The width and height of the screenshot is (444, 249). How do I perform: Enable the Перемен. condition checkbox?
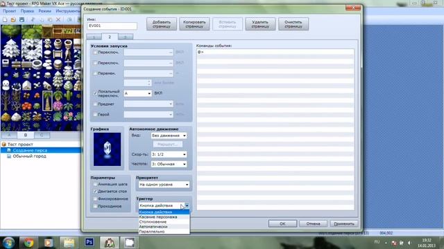[95, 73]
